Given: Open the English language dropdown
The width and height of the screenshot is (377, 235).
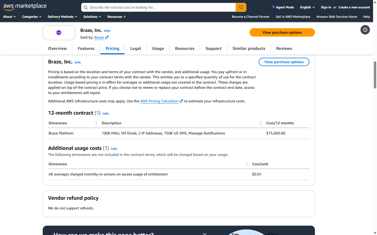Looking at the screenshot, I should (307, 7).
